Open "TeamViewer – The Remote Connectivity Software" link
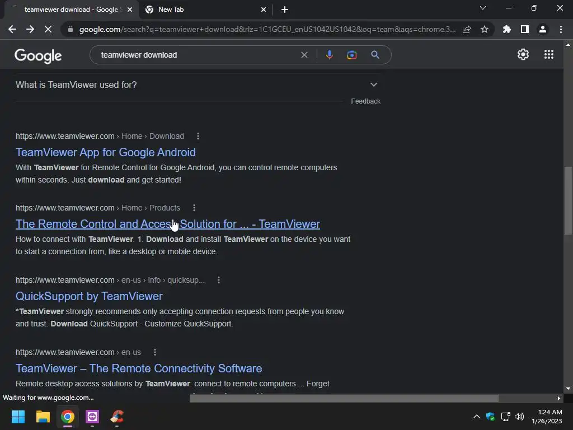 pyautogui.click(x=139, y=368)
